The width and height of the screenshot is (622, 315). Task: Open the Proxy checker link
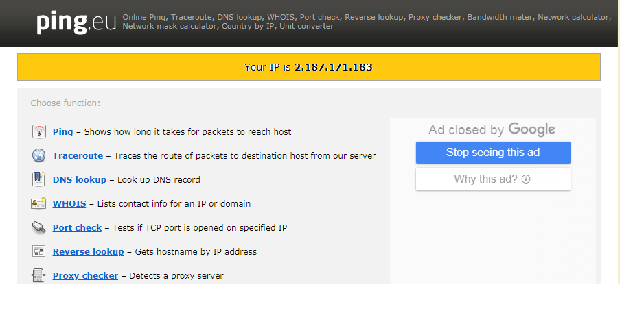(85, 275)
